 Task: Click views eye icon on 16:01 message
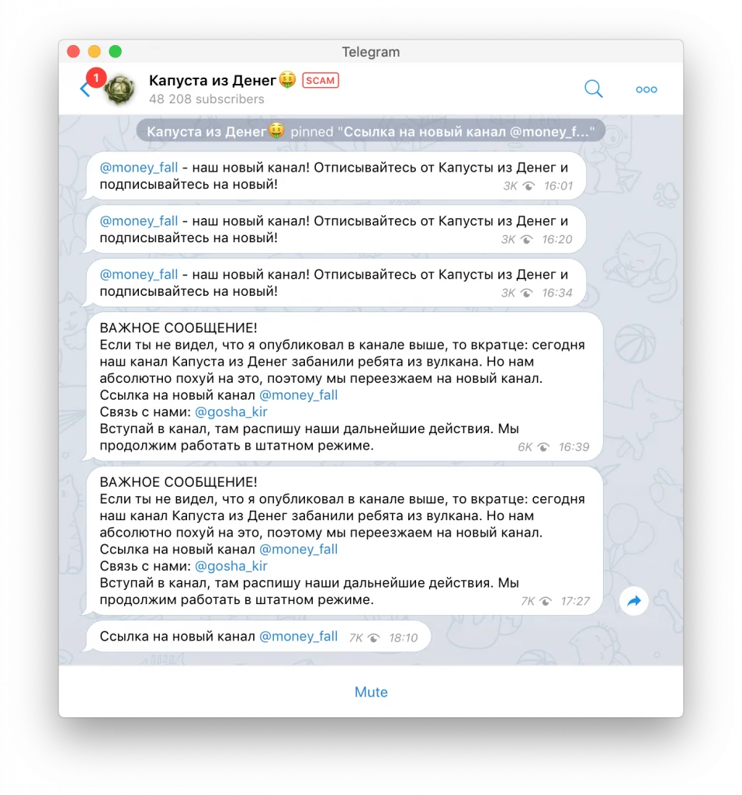point(529,186)
